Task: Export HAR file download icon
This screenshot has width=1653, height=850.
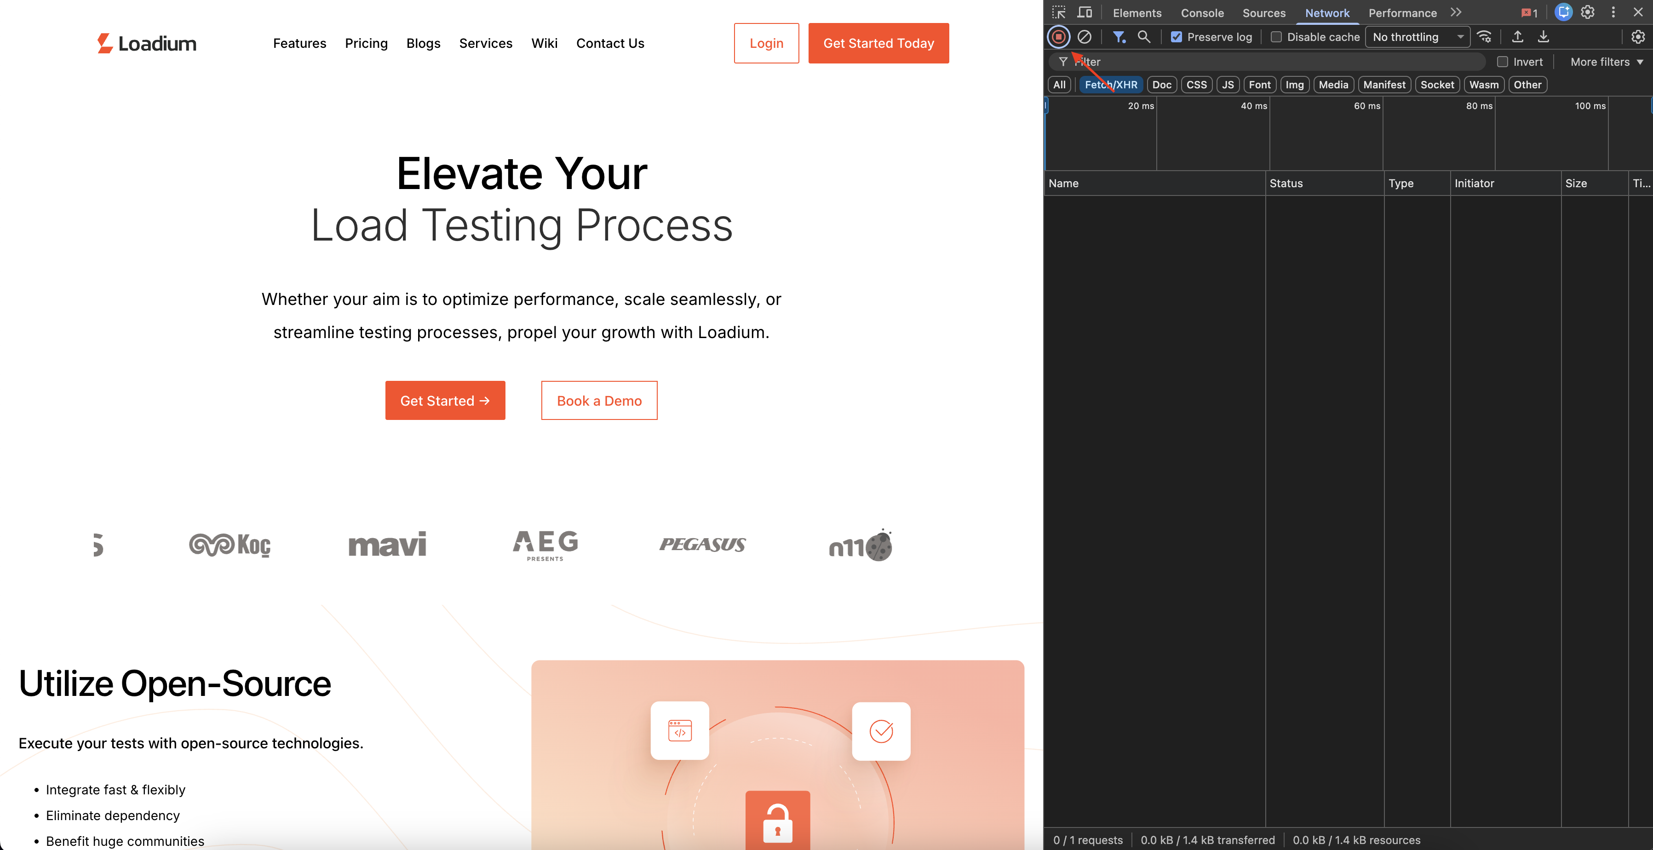Action: click(x=1543, y=37)
